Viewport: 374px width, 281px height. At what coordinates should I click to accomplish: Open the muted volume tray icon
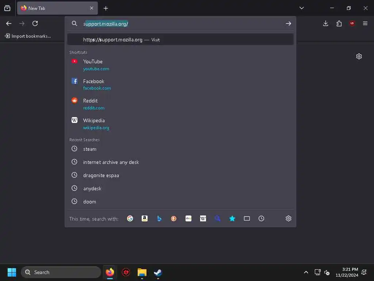click(x=327, y=272)
